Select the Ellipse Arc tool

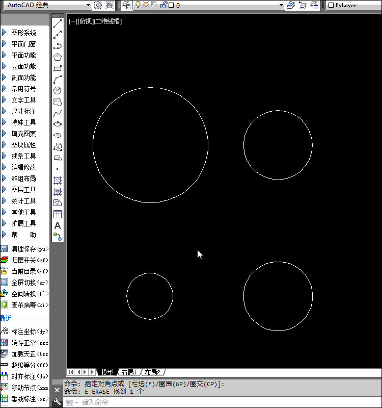coord(58,135)
